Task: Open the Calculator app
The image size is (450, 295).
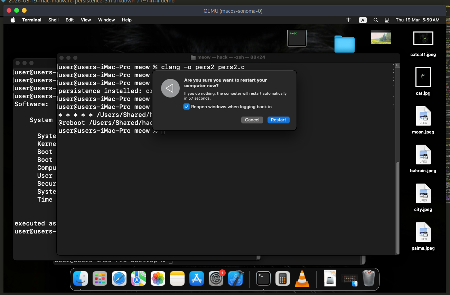Action: pyautogui.click(x=282, y=278)
